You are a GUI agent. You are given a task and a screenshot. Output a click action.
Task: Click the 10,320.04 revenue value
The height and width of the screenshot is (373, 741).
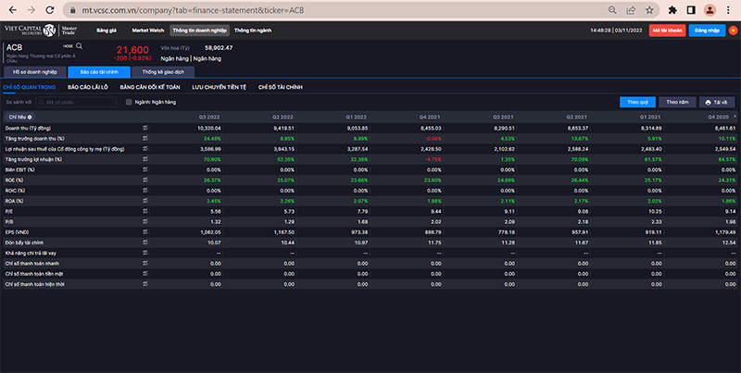pos(209,128)
